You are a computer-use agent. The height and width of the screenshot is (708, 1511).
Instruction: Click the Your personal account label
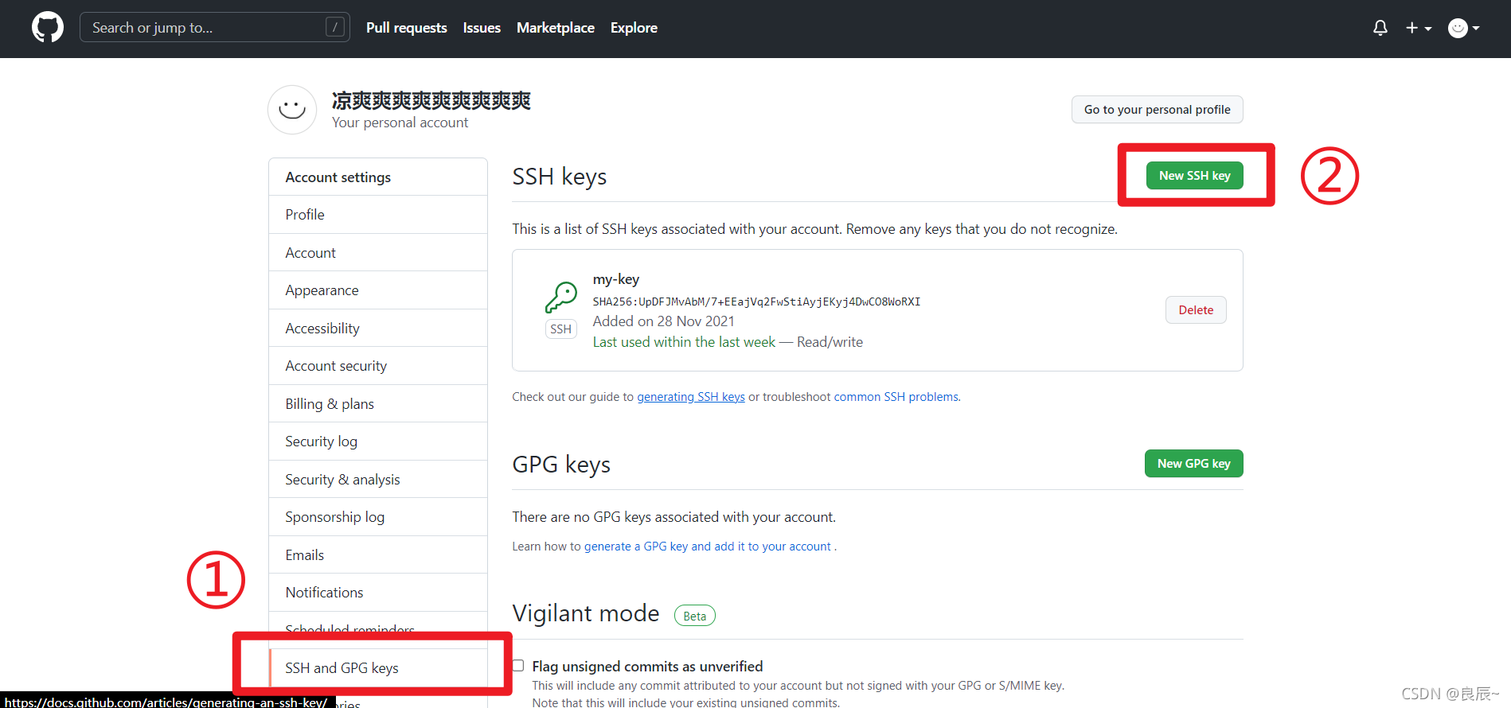(400, 123)
